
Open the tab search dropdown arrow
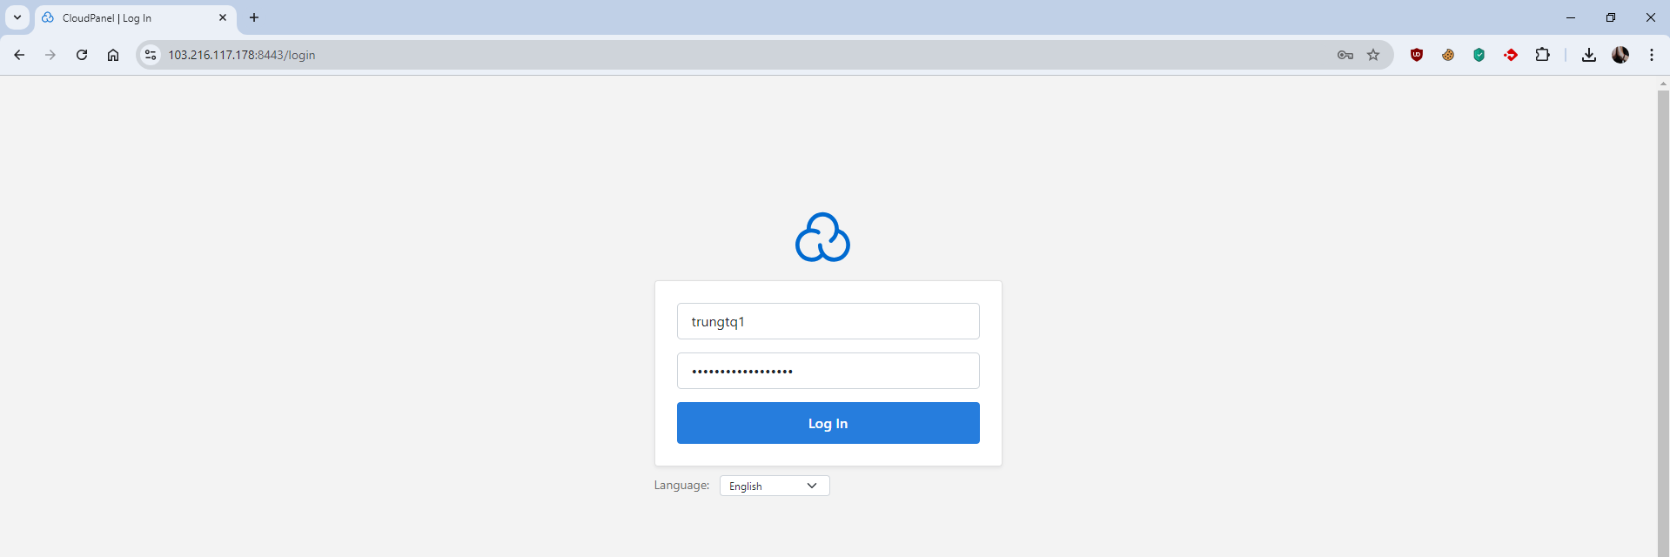(x=17, y=17)
